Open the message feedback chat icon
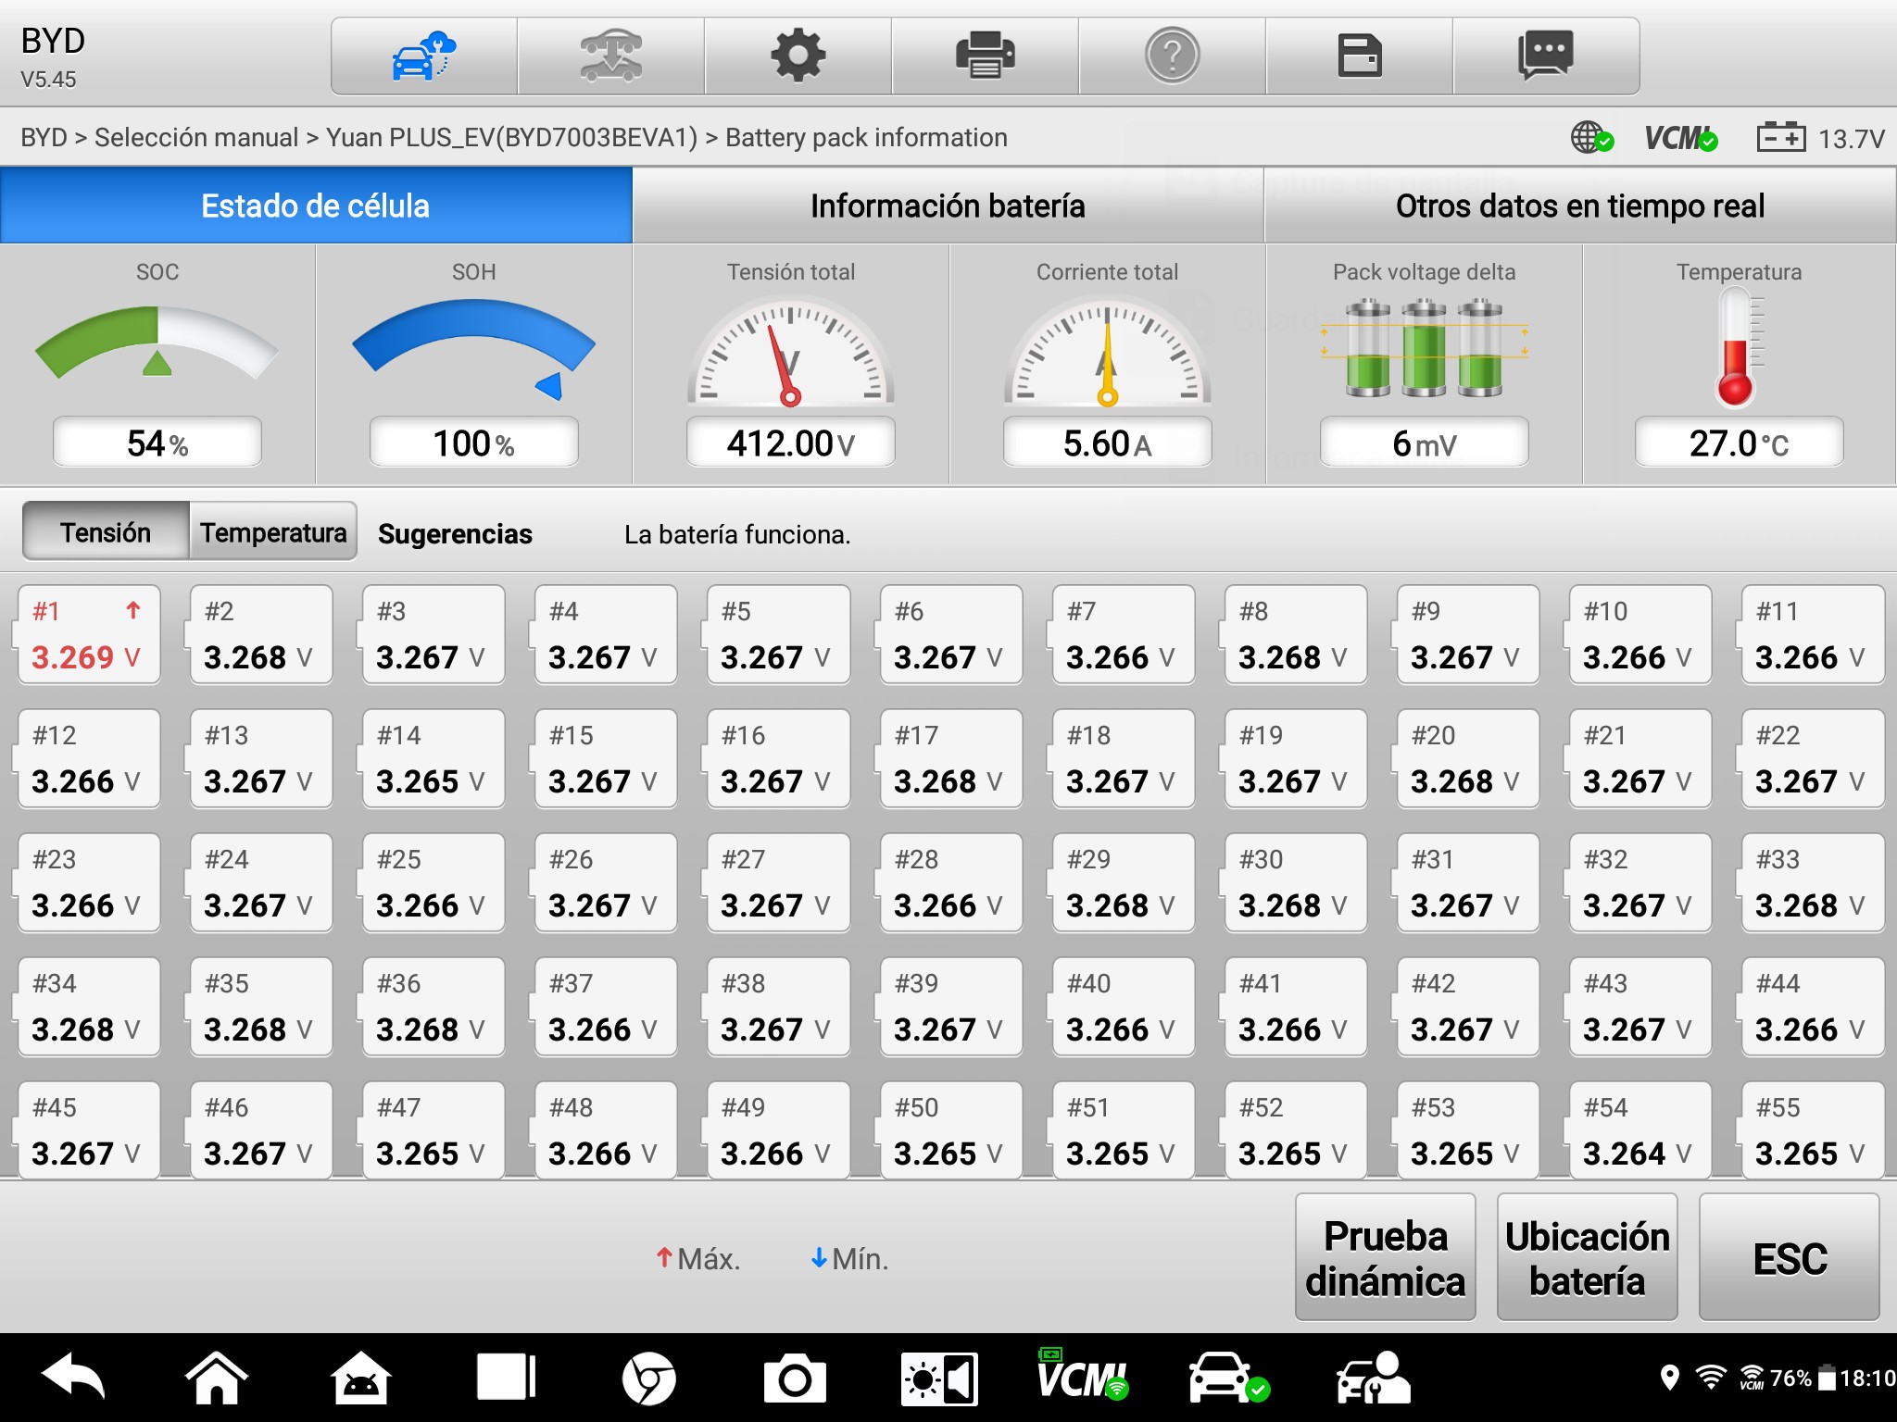1897x1422 pixels. click(1545, 56)
